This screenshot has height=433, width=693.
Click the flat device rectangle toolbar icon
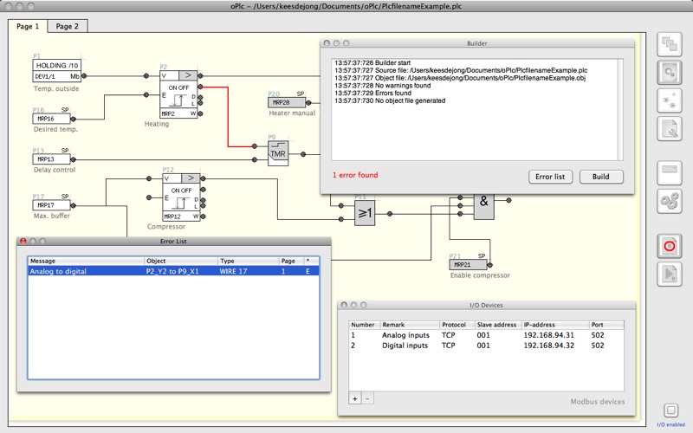[x=669, y=172]
